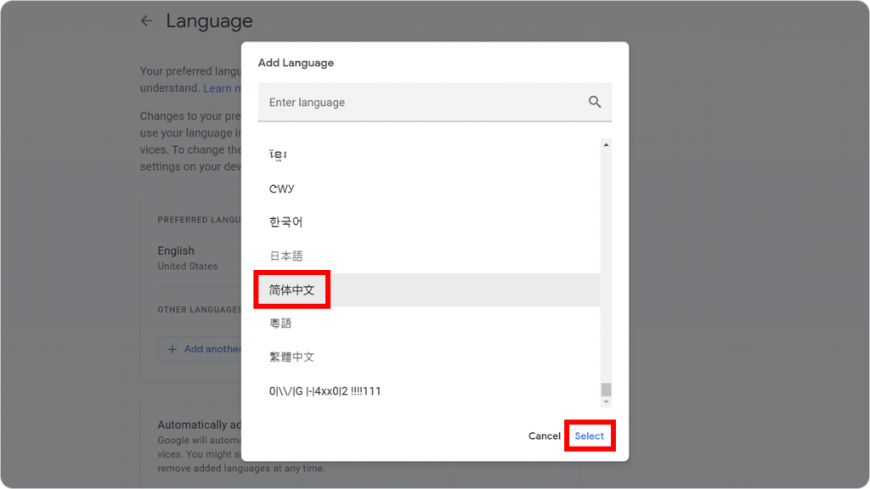Image resolution: width=870 pixels, height=489 pixels.
Task: Select 粵語 from the language list
Action: tap(280, 323)
